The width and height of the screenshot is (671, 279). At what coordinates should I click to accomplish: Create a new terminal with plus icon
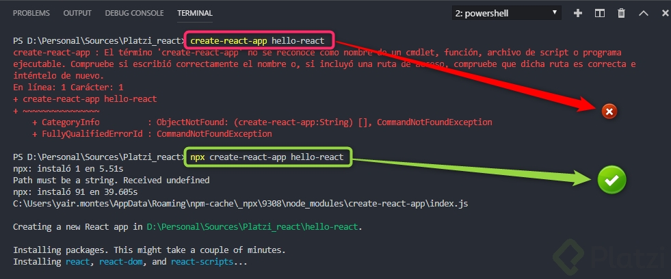tap(578, 13)
